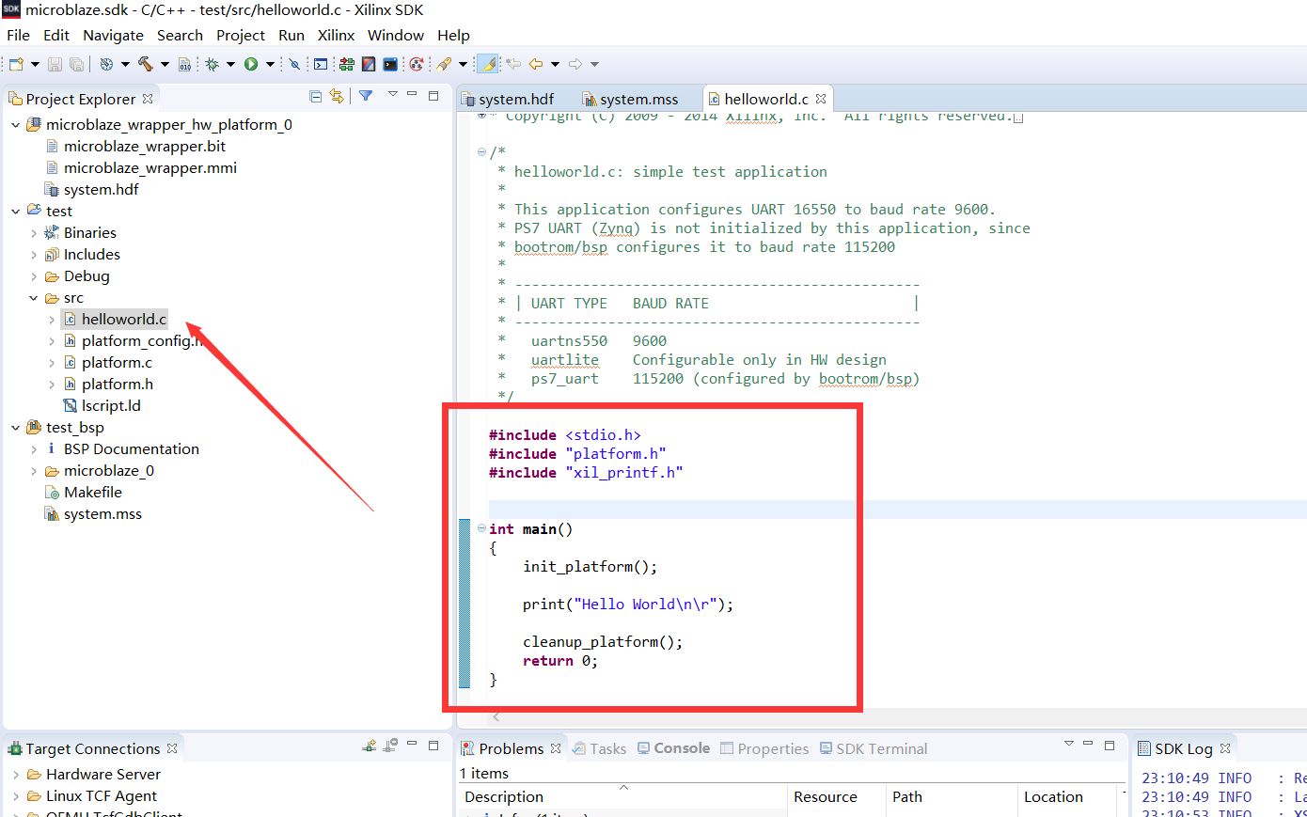This screenshot has height=817, width=1307.
Task: Close the helloworld.c editor tab
Action: point(821,99)
